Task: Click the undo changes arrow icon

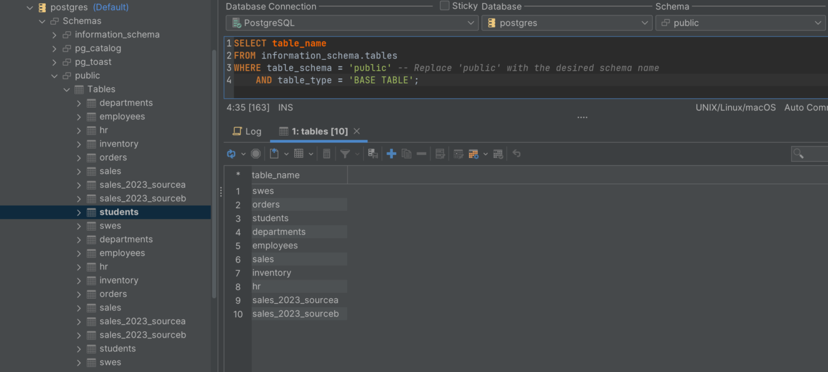Action: pyautogui.click(x=516, y=154)
